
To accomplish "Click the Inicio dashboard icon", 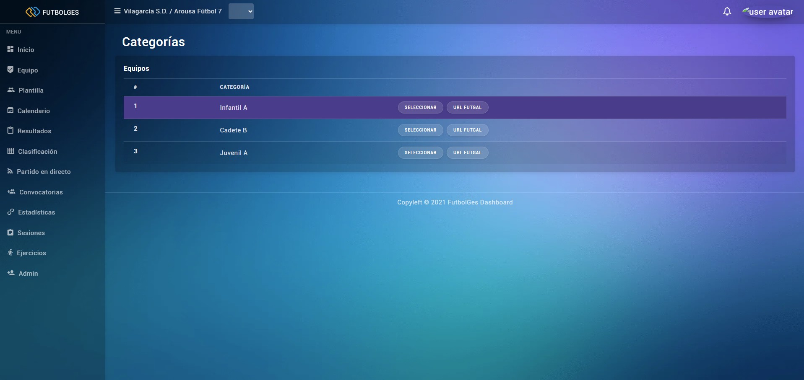I will pyautogui.click(x=10, y=49).
